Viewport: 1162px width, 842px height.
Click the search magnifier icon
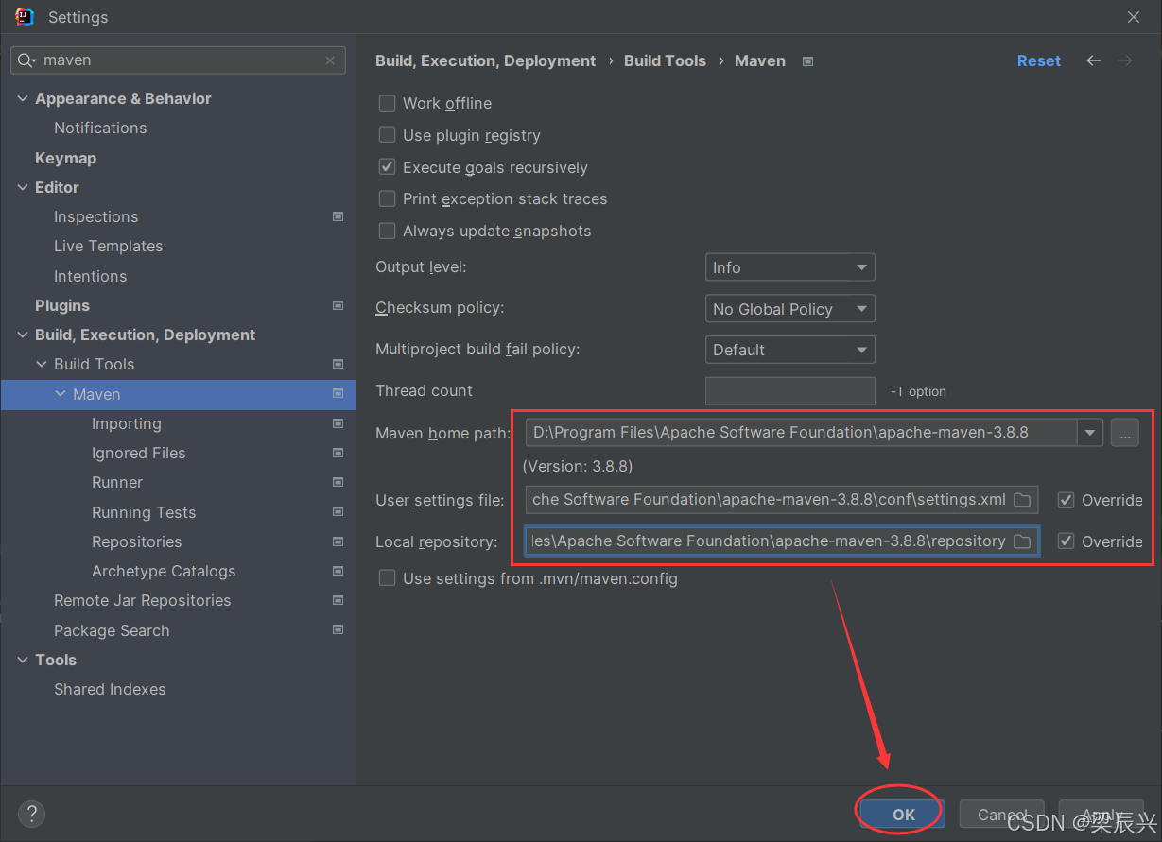pyautogui.click(x=26, y=60)
